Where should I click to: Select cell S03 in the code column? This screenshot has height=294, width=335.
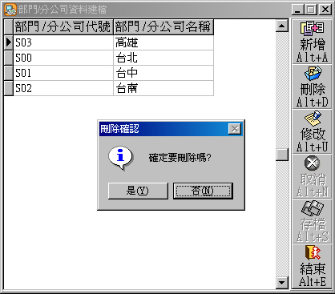point(63,42)
